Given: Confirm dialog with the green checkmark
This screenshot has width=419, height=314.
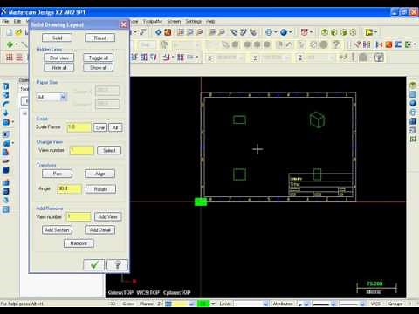Looking at the screenshot, I should pos(94,265).
